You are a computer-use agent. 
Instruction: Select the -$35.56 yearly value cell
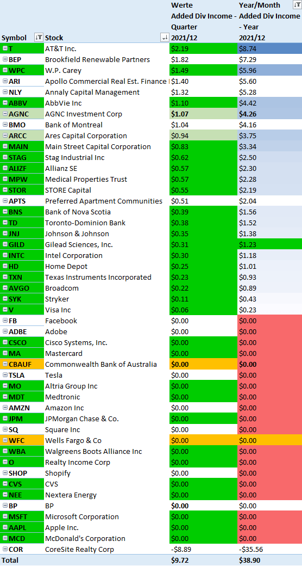pyautogui.click(x=269, y=549)
